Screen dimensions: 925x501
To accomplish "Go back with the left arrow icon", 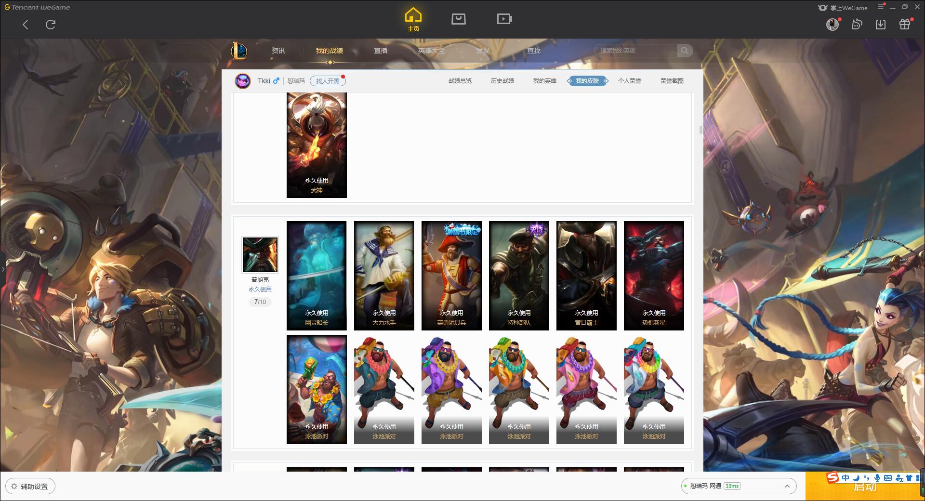I will click(x=26, y=25).
